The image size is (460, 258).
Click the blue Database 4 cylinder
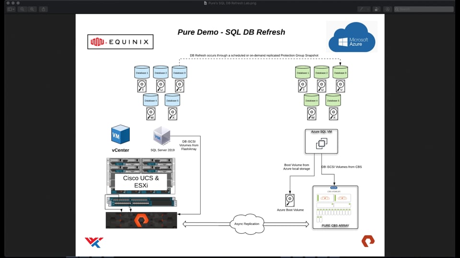pos(151,100)
